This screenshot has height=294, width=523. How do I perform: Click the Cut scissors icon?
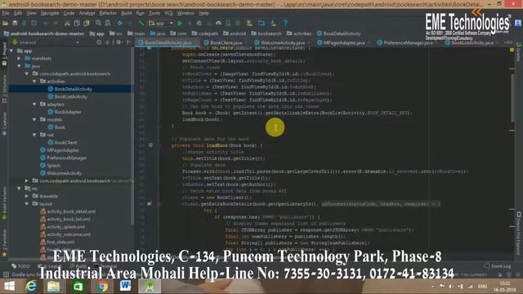pos(67,23)
